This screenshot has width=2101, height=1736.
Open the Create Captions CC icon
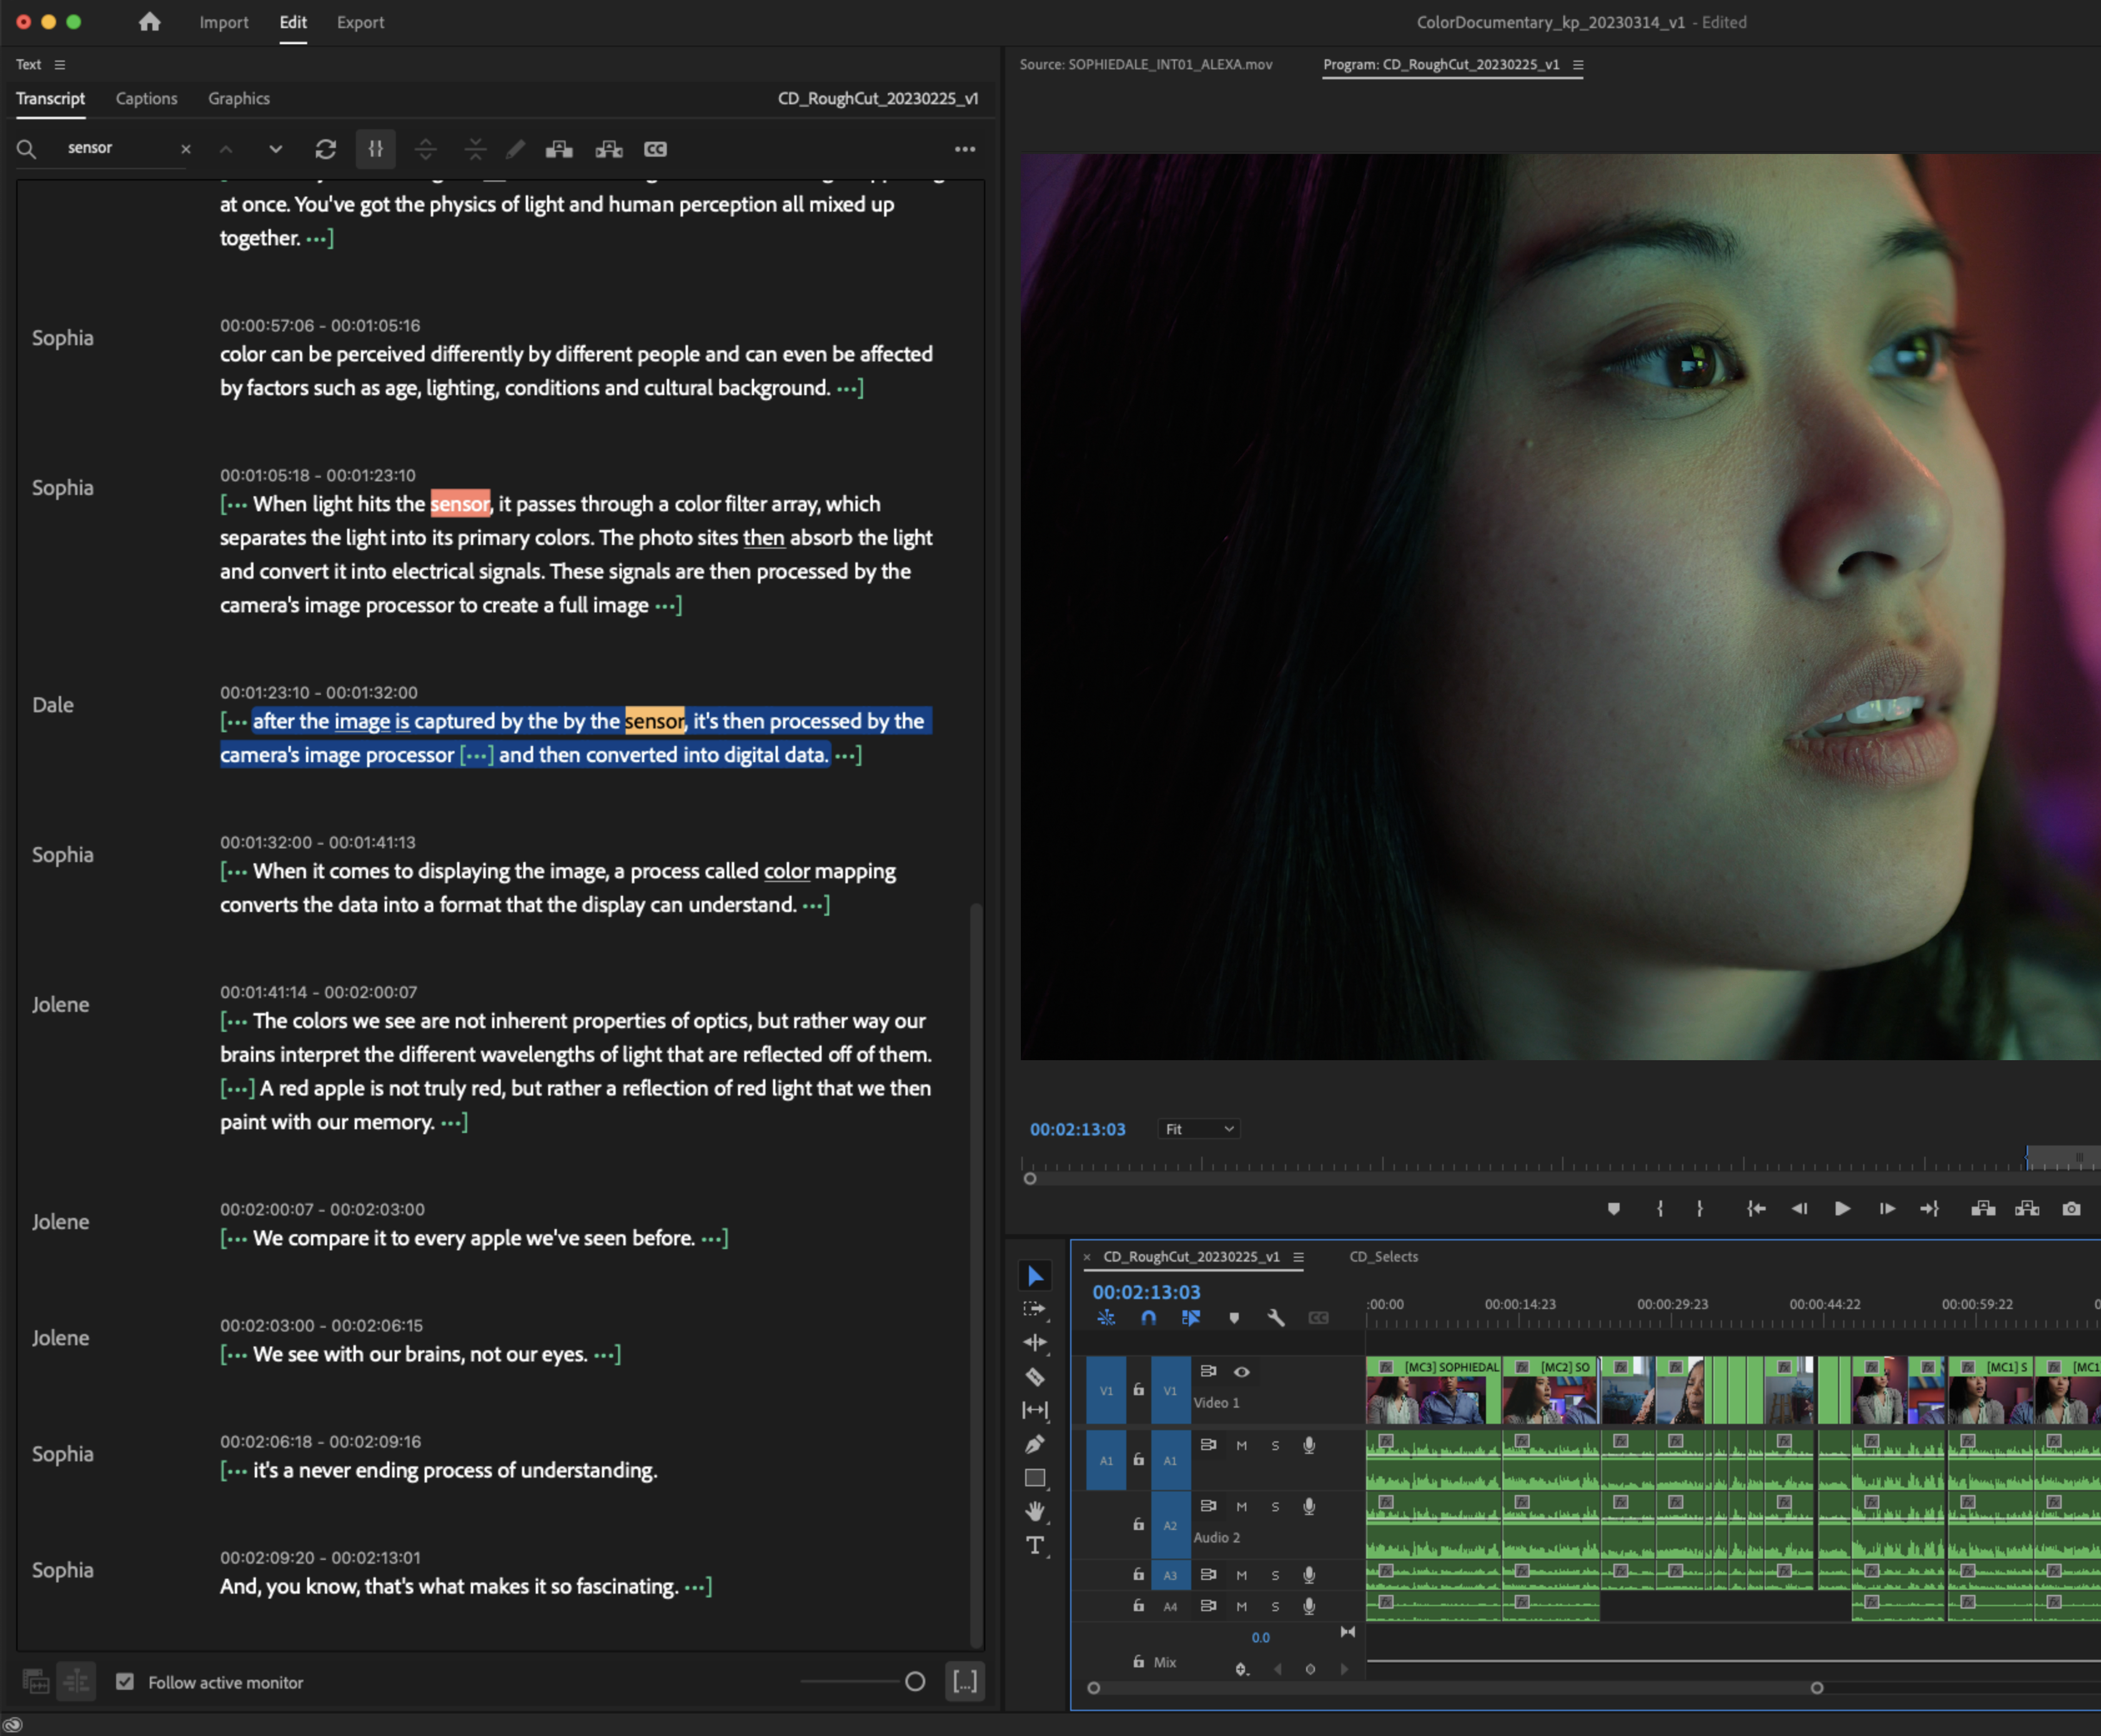[655, 149]
